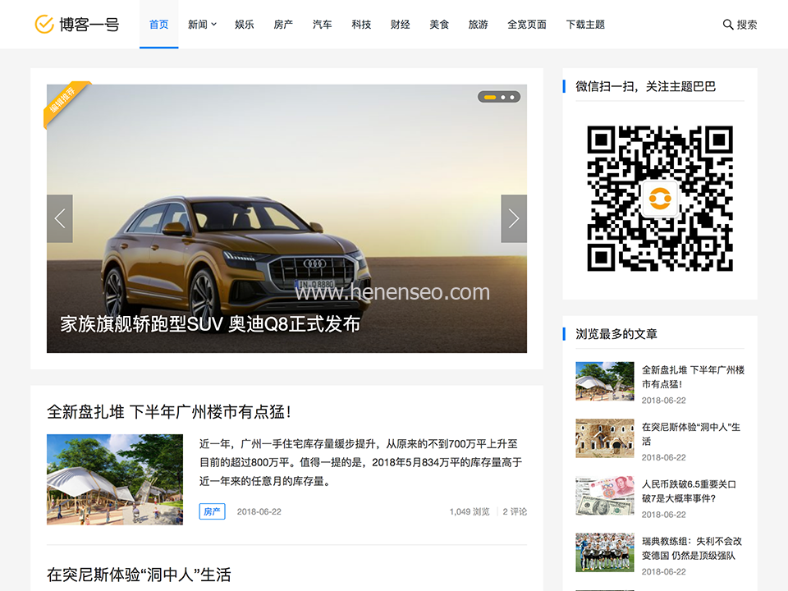
Task: Go to previous slide with left arrow
Action: coord(60,218)
